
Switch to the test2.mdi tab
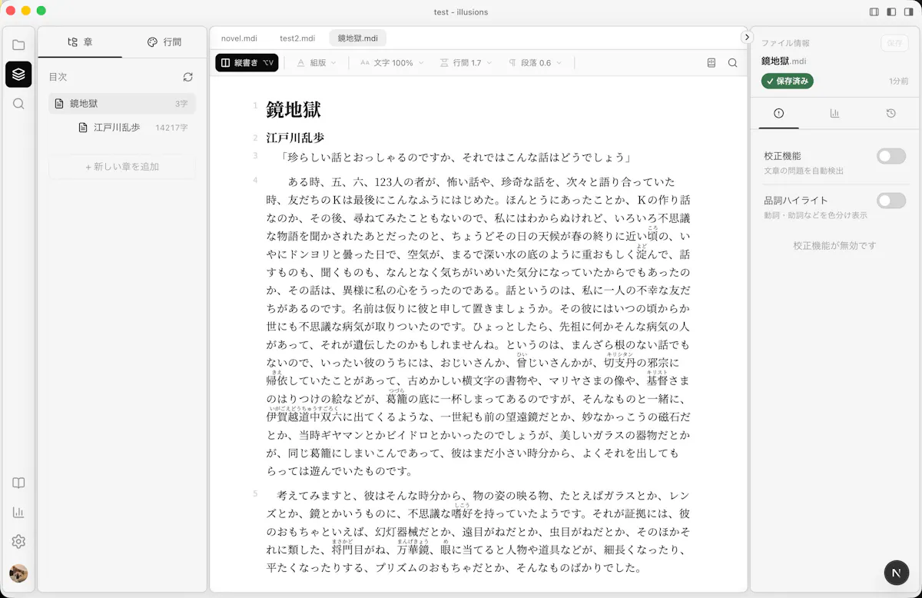coord(297,38)
